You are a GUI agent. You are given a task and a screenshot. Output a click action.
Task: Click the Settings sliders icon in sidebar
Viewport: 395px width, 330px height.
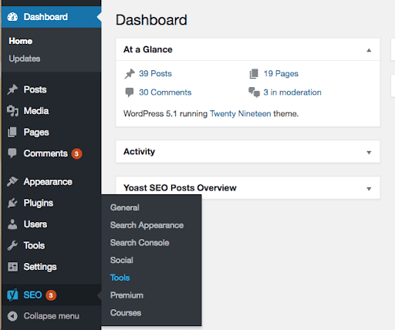coord(12,267)
